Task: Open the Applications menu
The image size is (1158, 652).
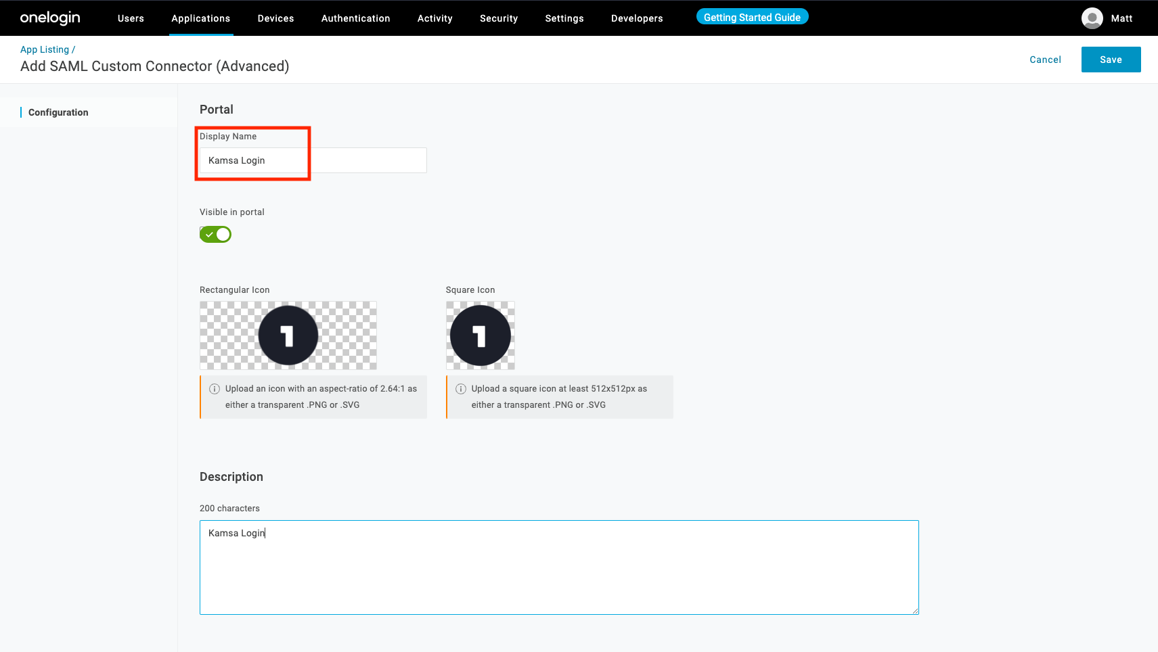Action: tap(201, 18)
